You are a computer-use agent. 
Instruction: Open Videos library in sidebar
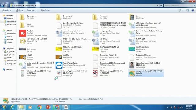click(x=8, y=42)
